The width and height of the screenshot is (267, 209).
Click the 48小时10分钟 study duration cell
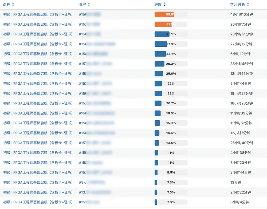(241, 14)
